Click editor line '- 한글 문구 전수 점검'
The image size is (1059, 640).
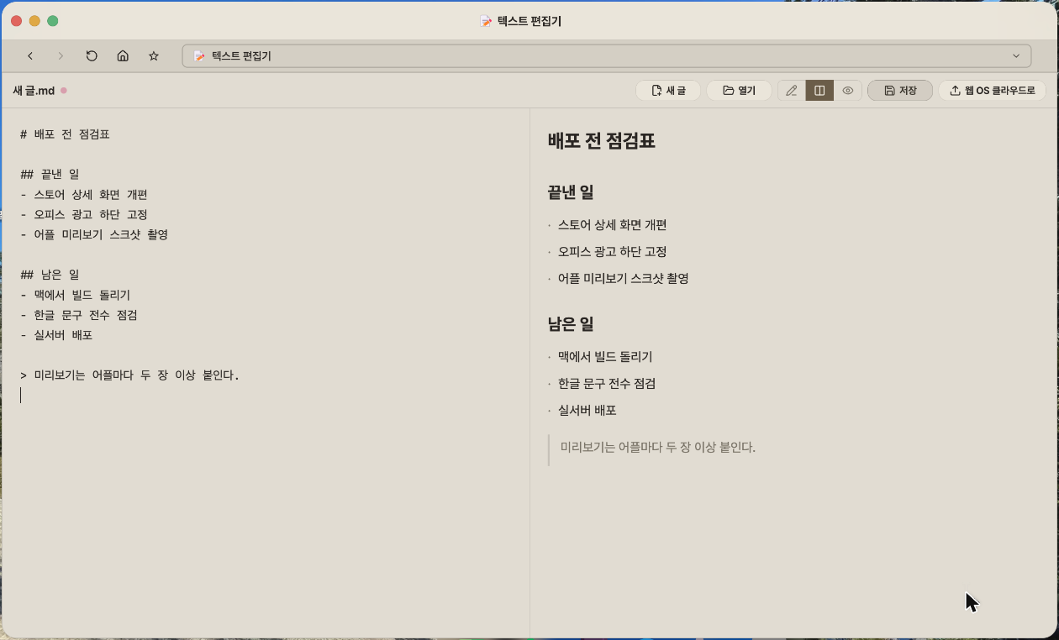tap(79, 315)
